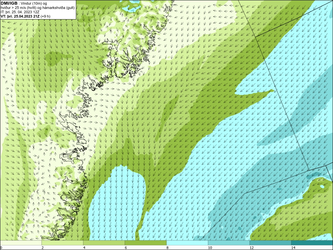The height and width of the screenshot is (250, 333).
Task: Click legend value label 2
Action: pyautogui.click(x=43, y=248)
